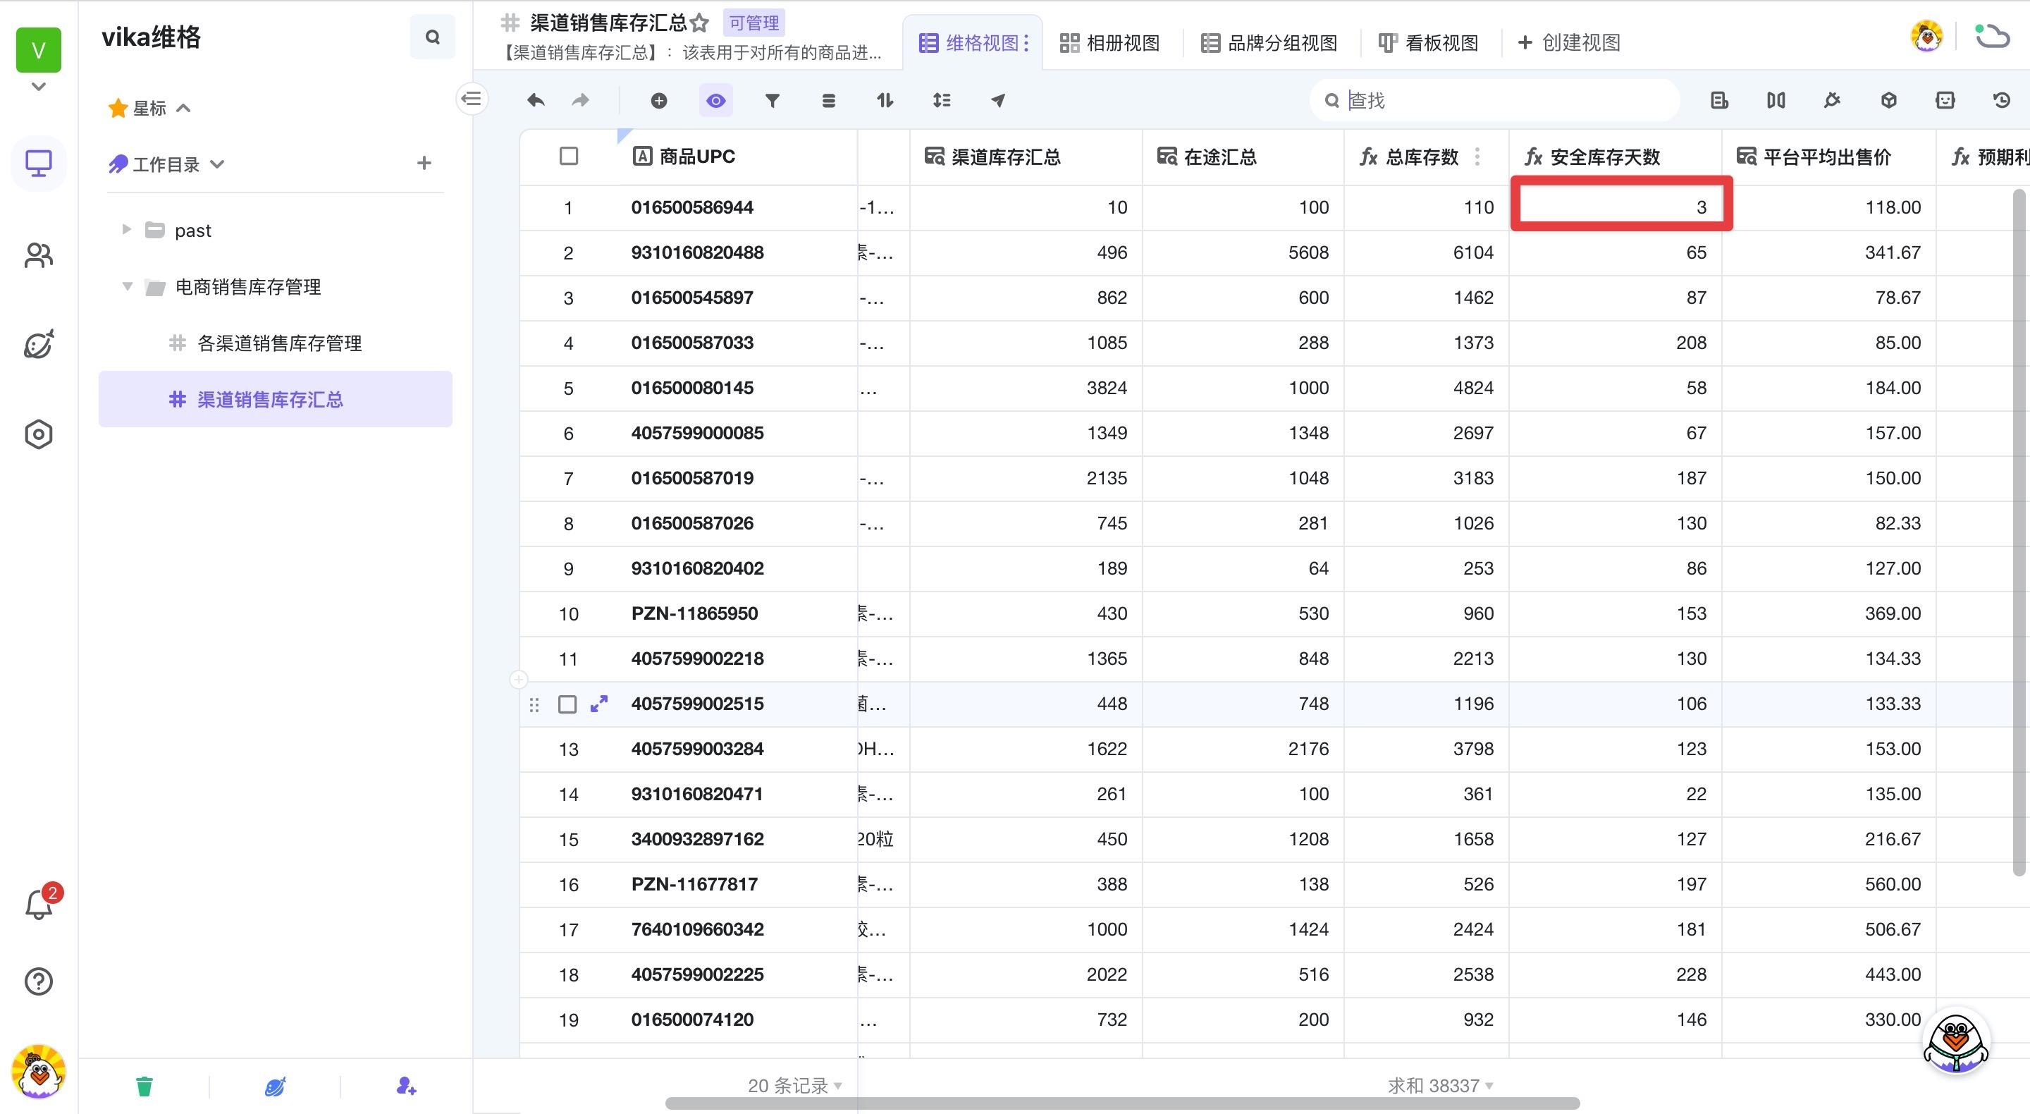The image size is (2030, 1114).
Task: Expand the past folder
Action: [126, 229]
